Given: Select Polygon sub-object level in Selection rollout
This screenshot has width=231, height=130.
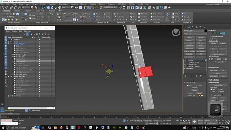Looking at the screenshot, I should (221, 34).
